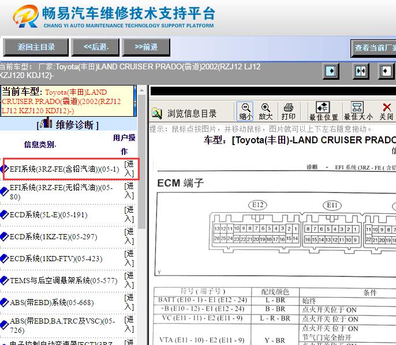Click the ECM 端子 heading
The width and height of the screenshot is (396, 345).
coord(180,183)
